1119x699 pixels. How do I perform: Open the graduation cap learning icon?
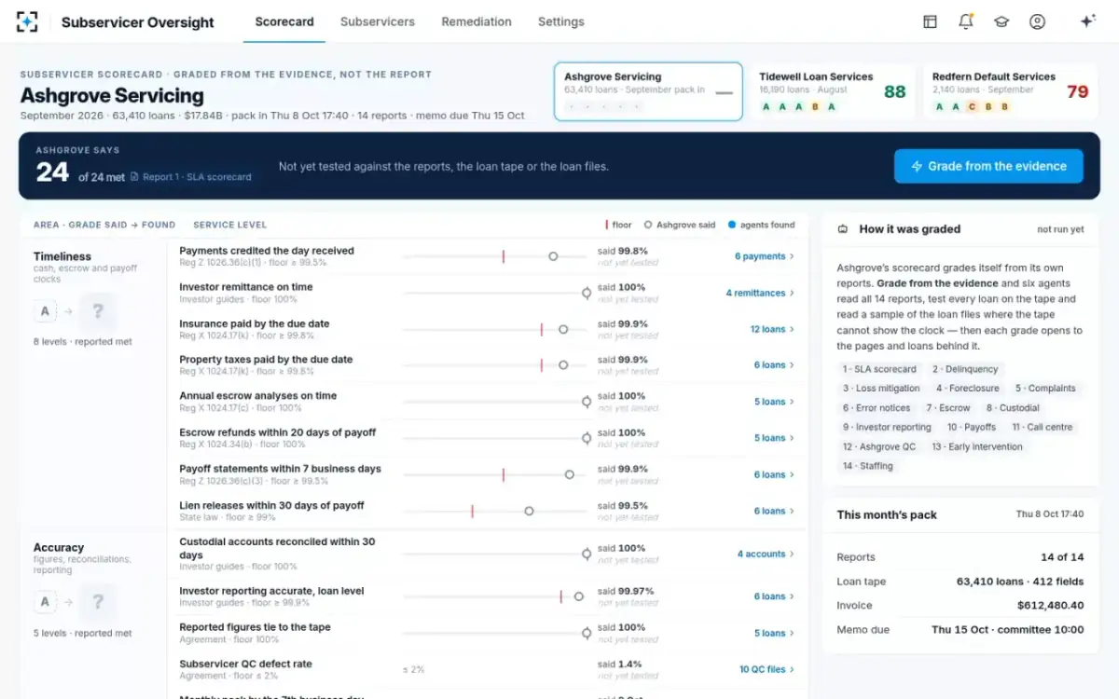(1002, 21)
